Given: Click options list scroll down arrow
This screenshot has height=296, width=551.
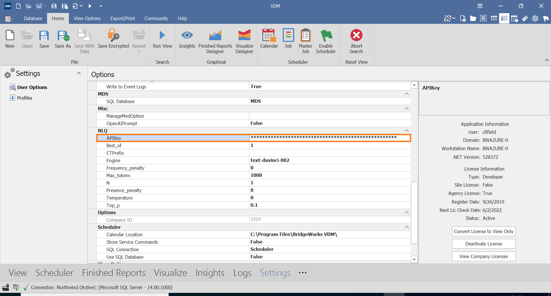Looking at the screenshot, I should point(414,260).
